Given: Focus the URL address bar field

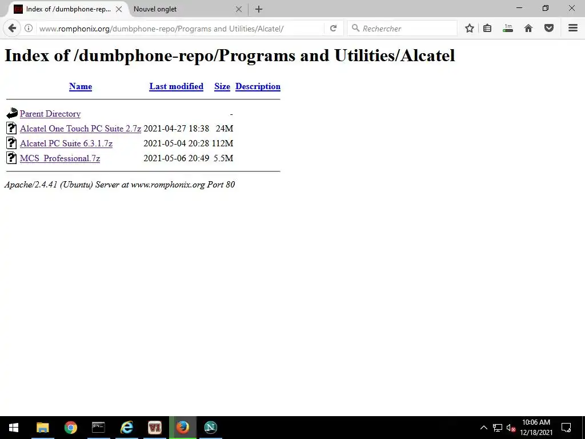Looking at the screenshot, I should pos(179,29).
